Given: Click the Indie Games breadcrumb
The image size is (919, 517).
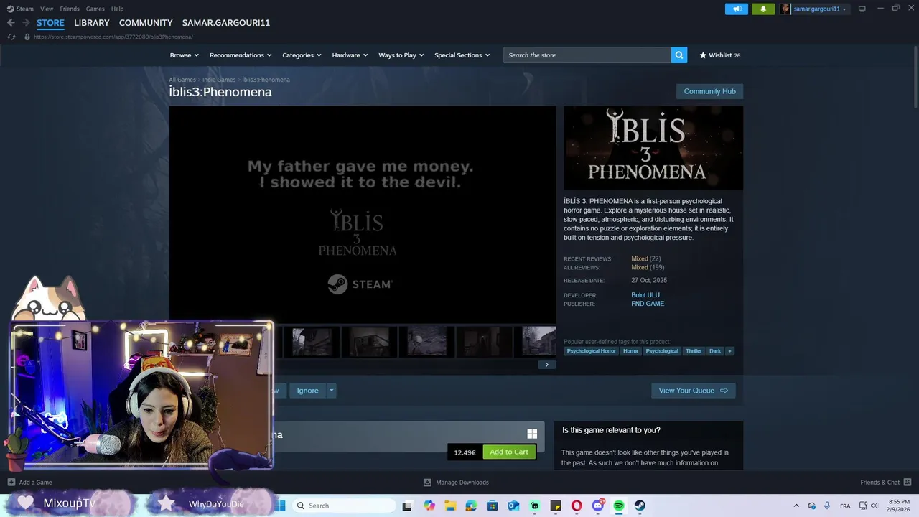Looking at the screenshot, I should [x=219, y=80].
